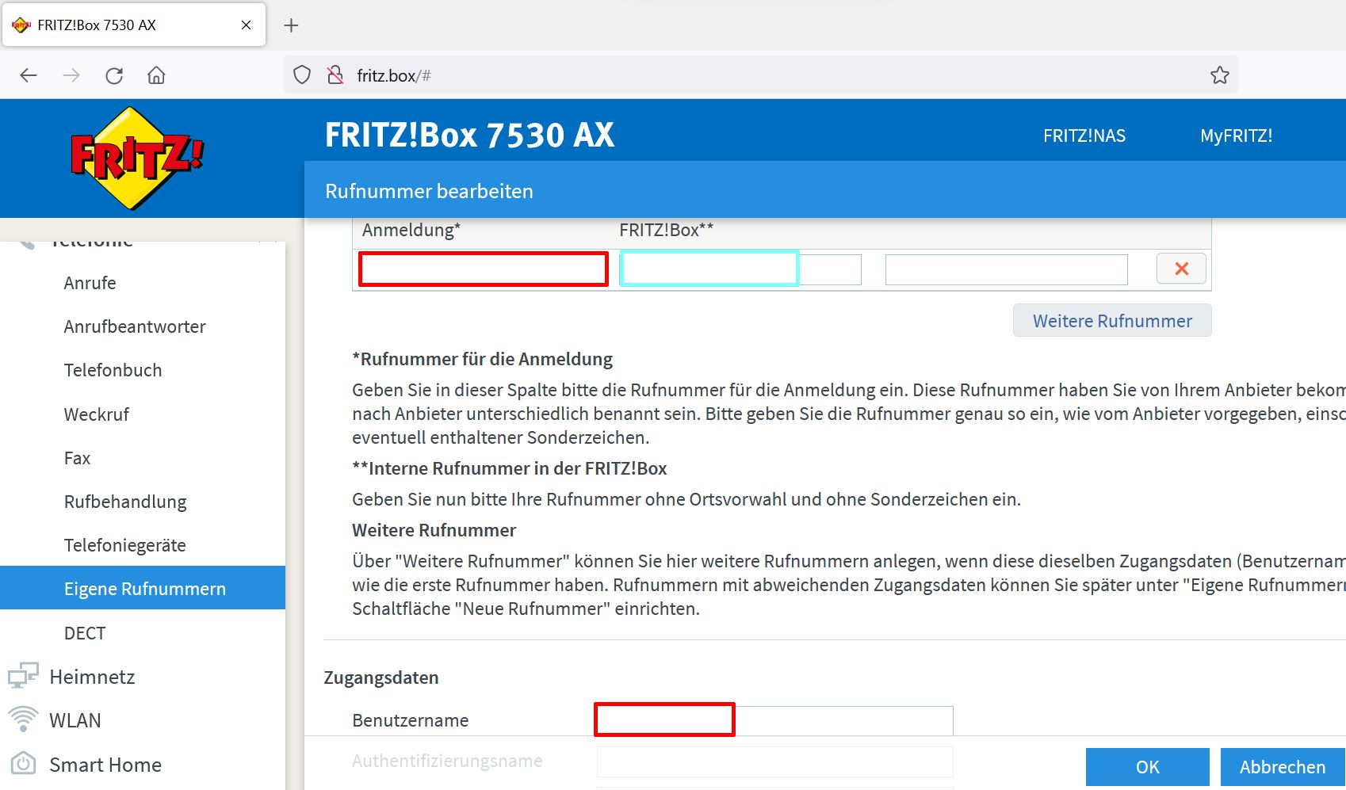The width and height of the screenshot is (1346, 790).
Task: Click the red-outlined Benutzername field
Action: tap(664, 719)
